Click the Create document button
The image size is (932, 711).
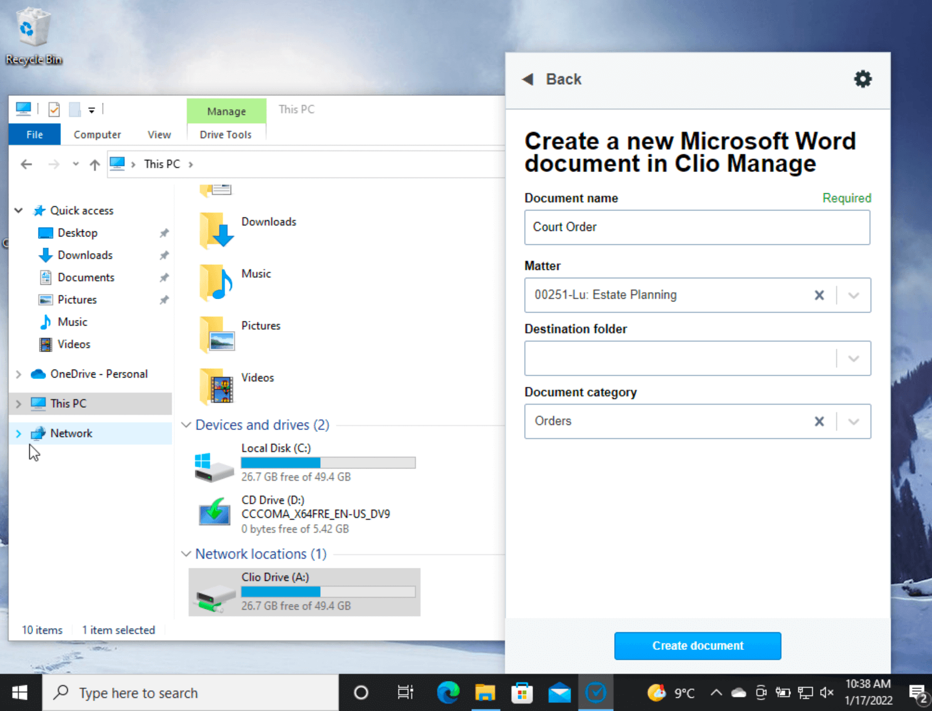(x=698, y=645)
